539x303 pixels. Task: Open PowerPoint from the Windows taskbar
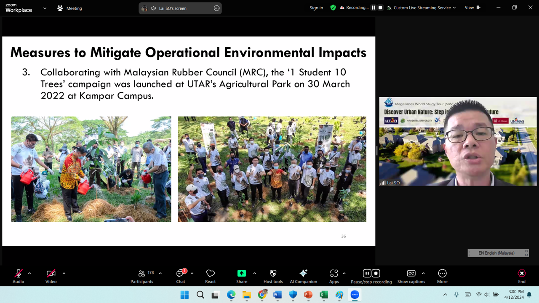point(308,295)
